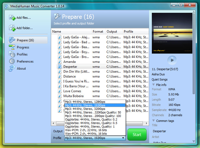Click the Preferences gear icon
The image size is (200, 148).
tap(12, 61)
